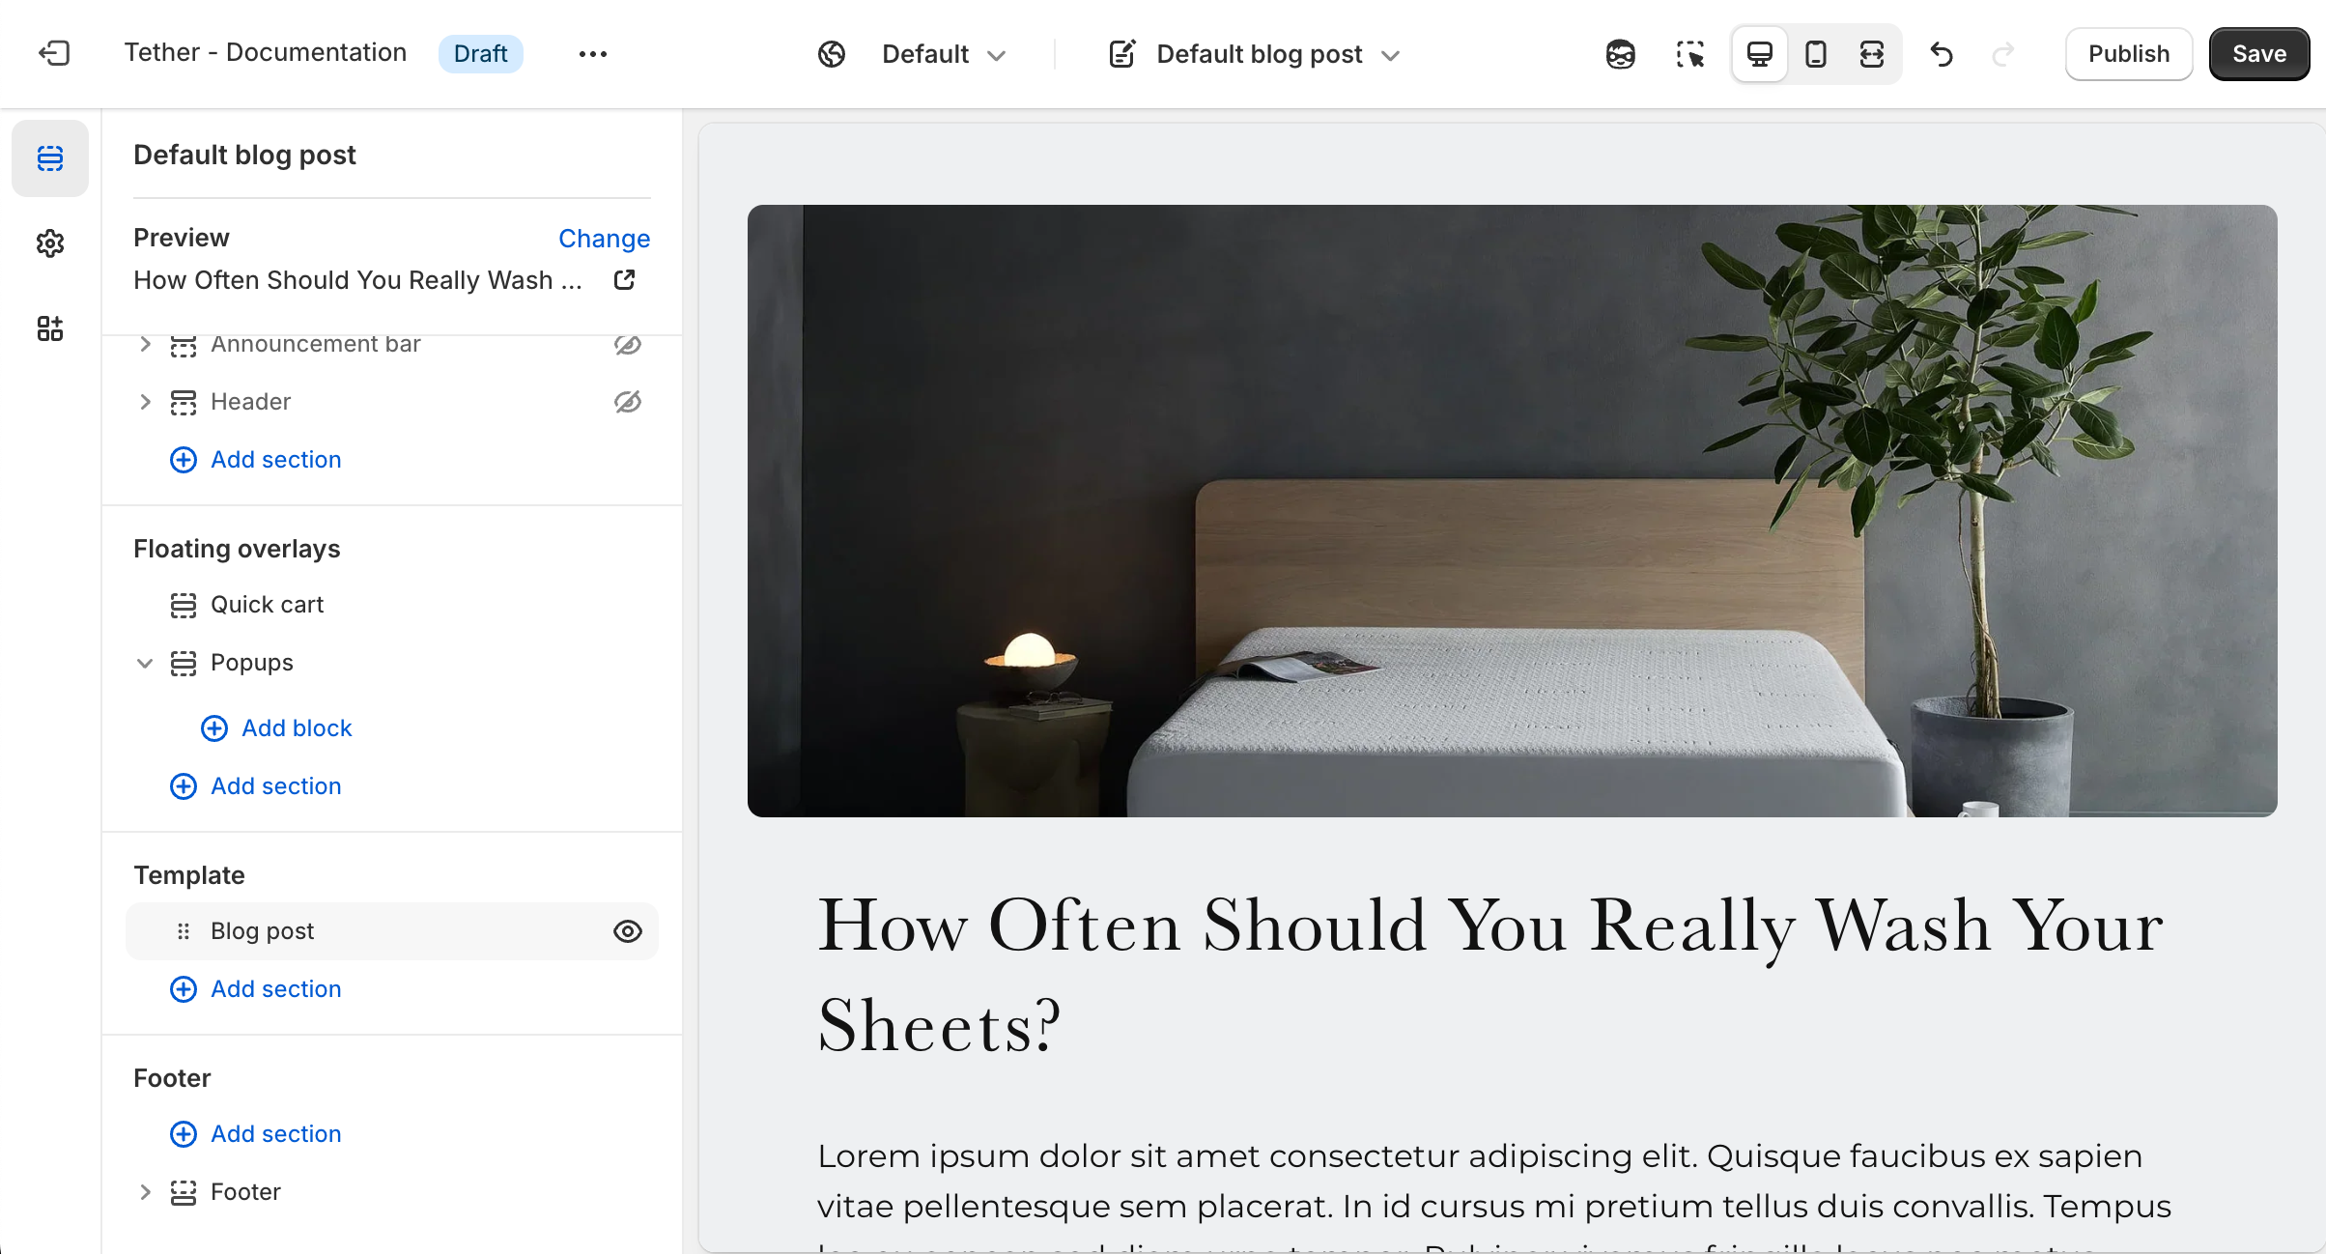Open the three-dot more actions menu
Viewport: 2326px width, 1254px height.
pos(592,54)
